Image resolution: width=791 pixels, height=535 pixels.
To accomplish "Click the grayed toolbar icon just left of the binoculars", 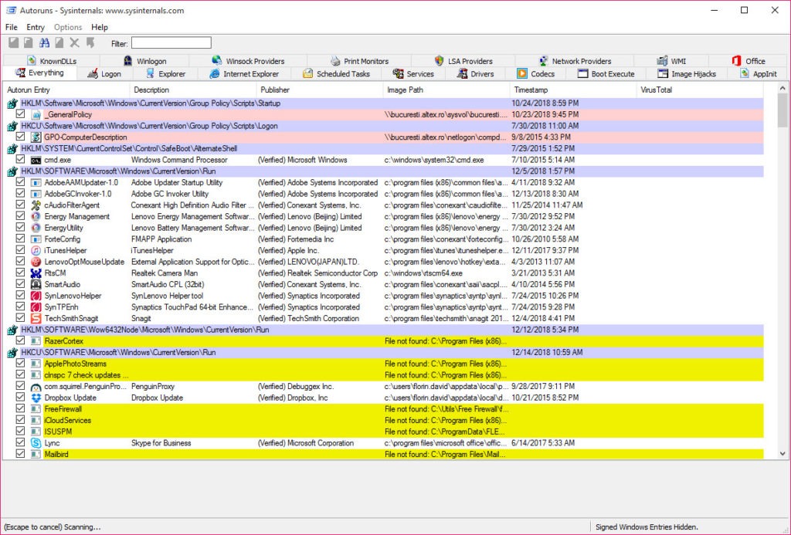I will [29, 43].
